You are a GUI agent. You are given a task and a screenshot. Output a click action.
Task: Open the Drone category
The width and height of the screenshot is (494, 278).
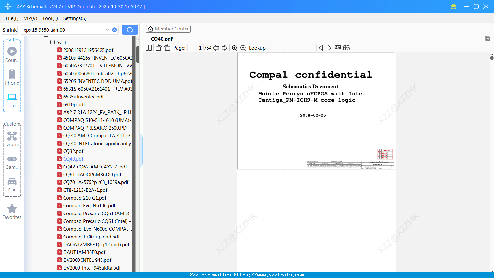tap(12, 139)
